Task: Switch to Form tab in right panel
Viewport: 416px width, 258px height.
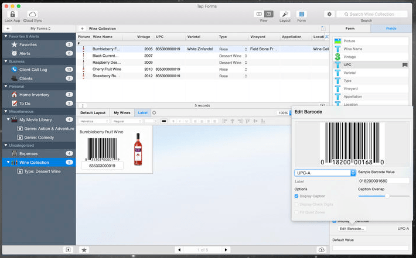Action: 350,28
